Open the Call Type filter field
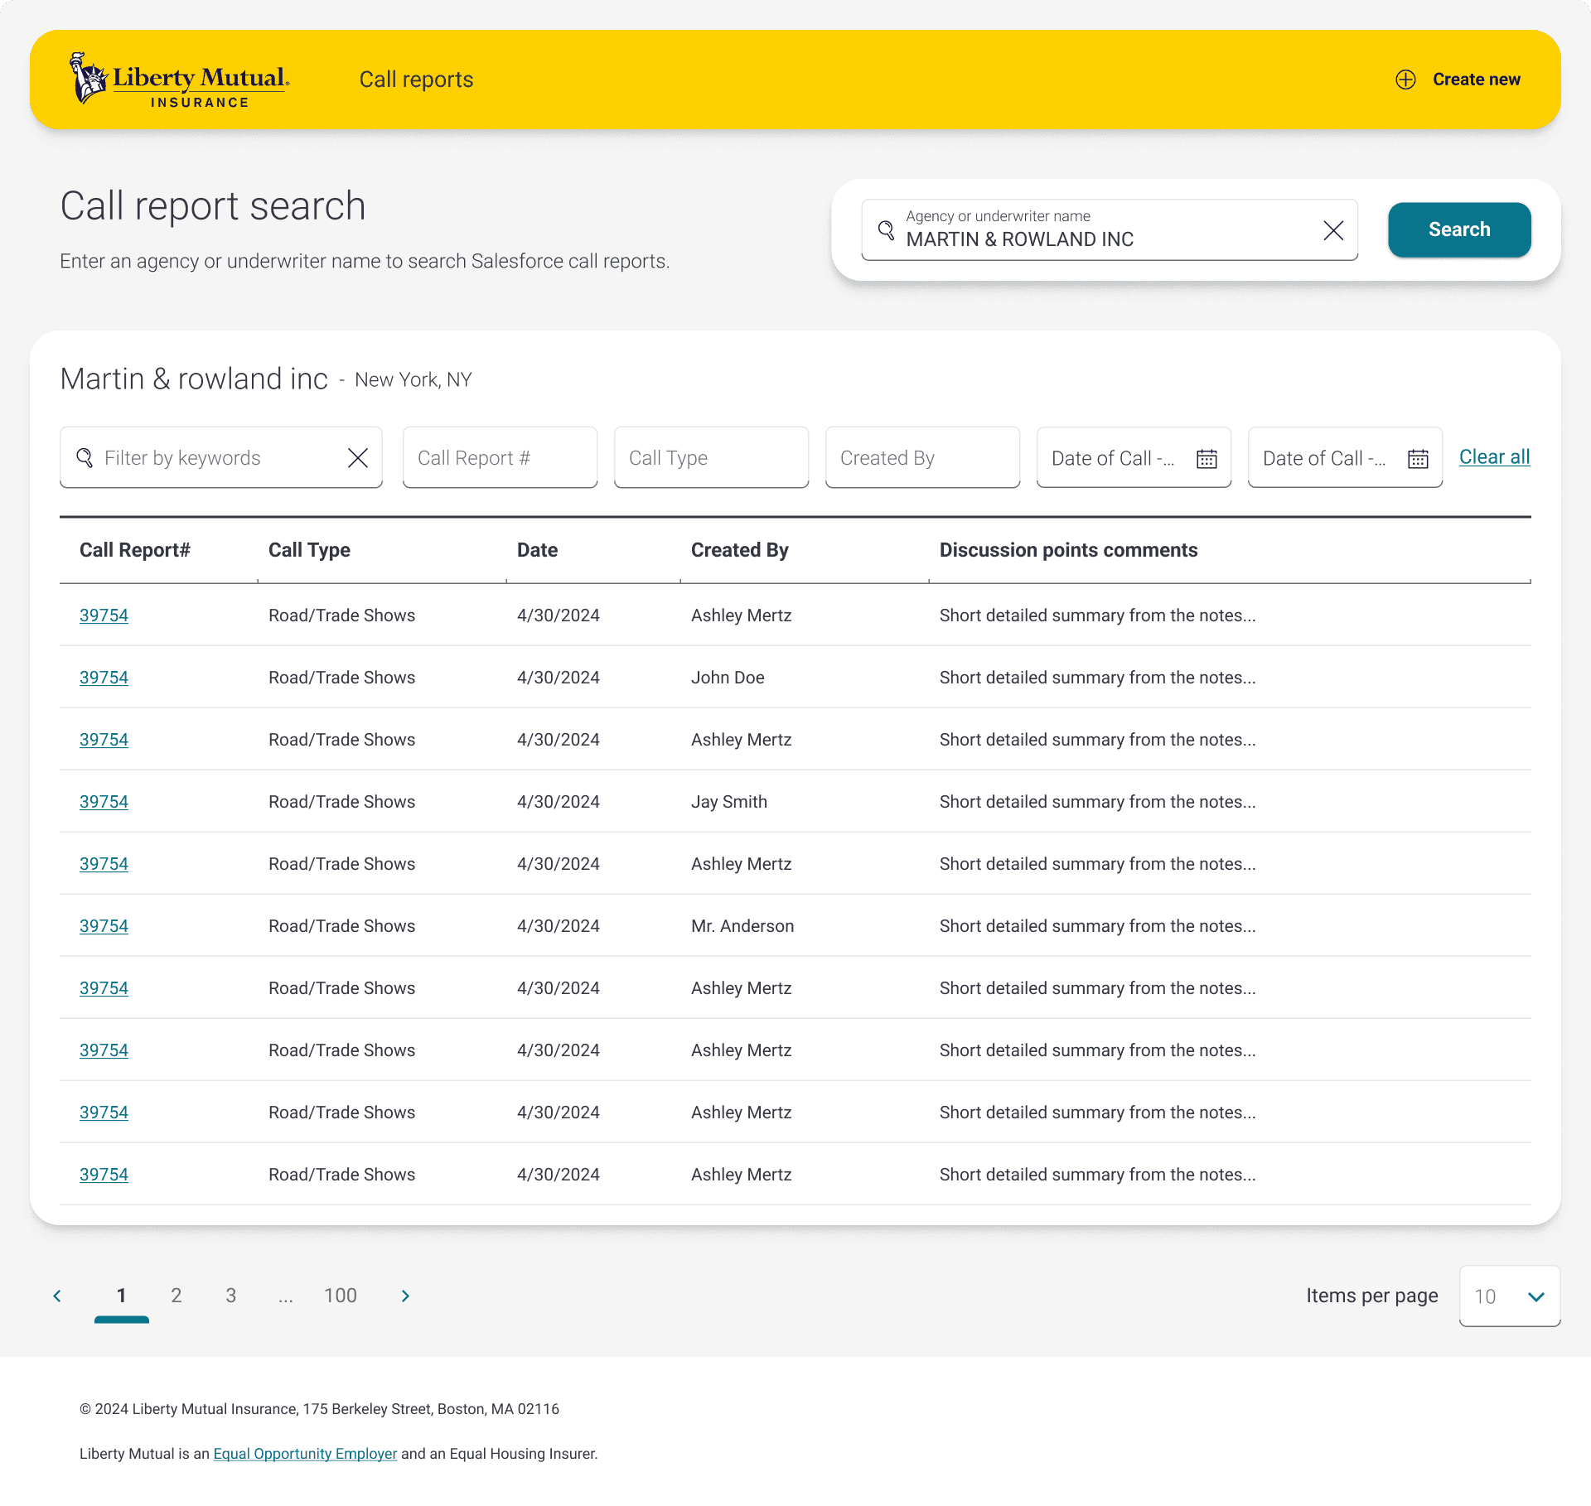The width and height of the screenshot is (1591, 1506). [x=711, y=458]
